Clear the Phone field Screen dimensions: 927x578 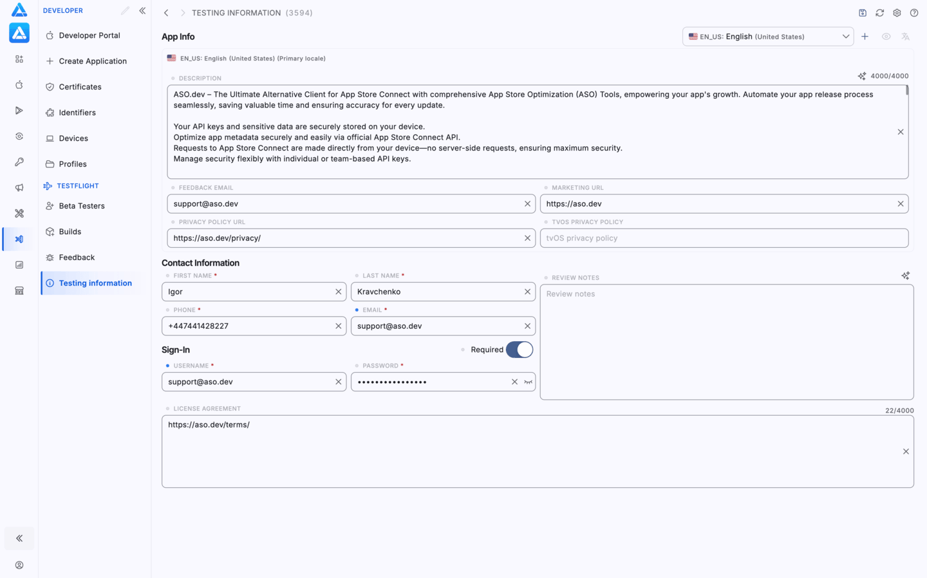point(339,326)
